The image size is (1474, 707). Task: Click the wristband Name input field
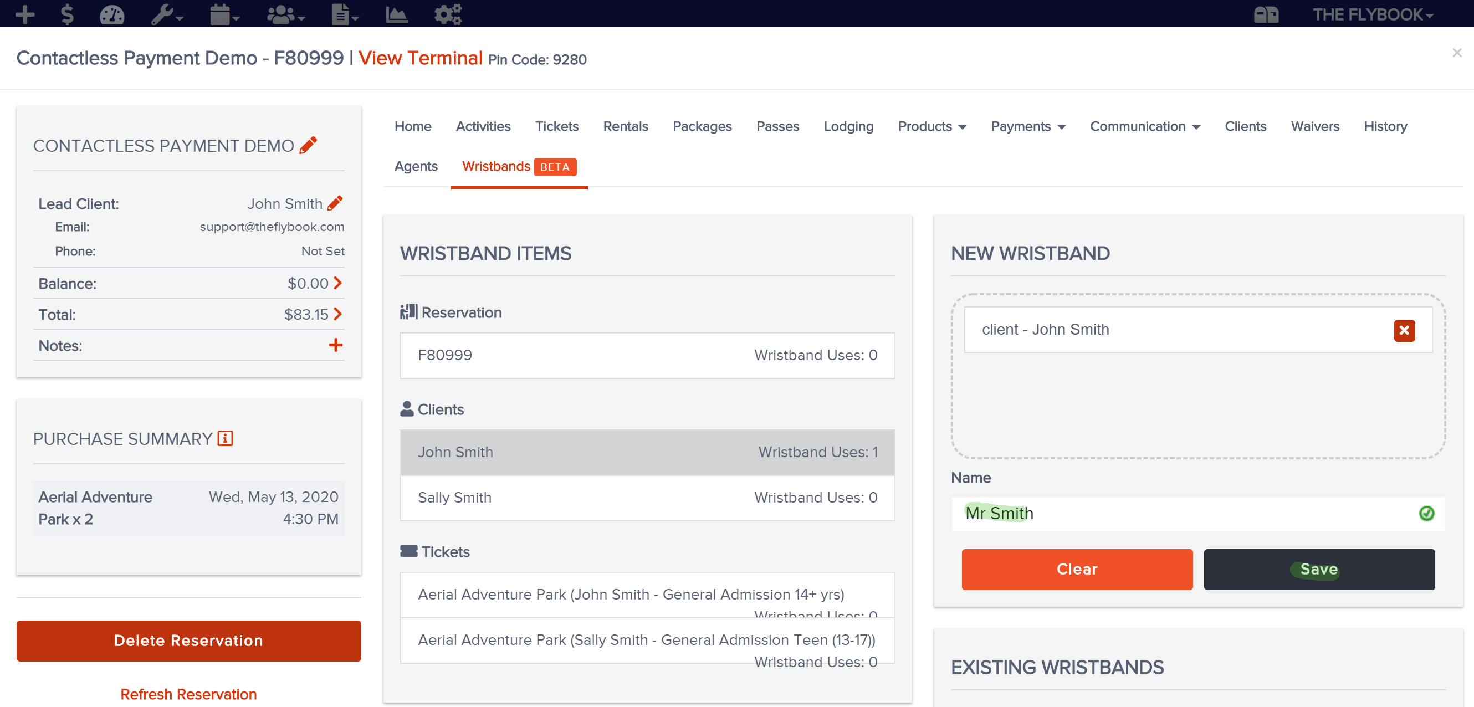click(1197, 513)
